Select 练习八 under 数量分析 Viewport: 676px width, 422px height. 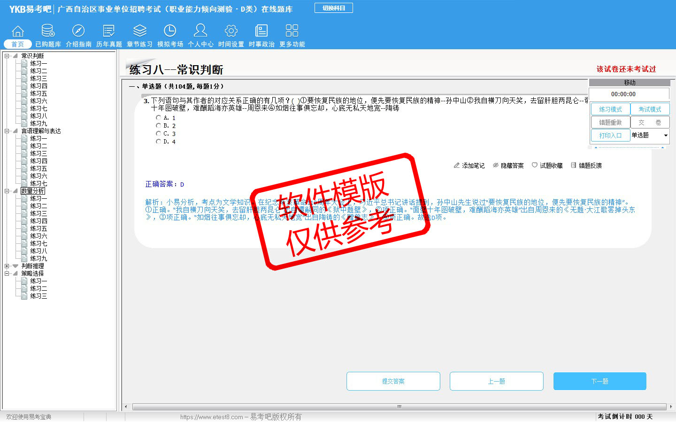[38, 251]
